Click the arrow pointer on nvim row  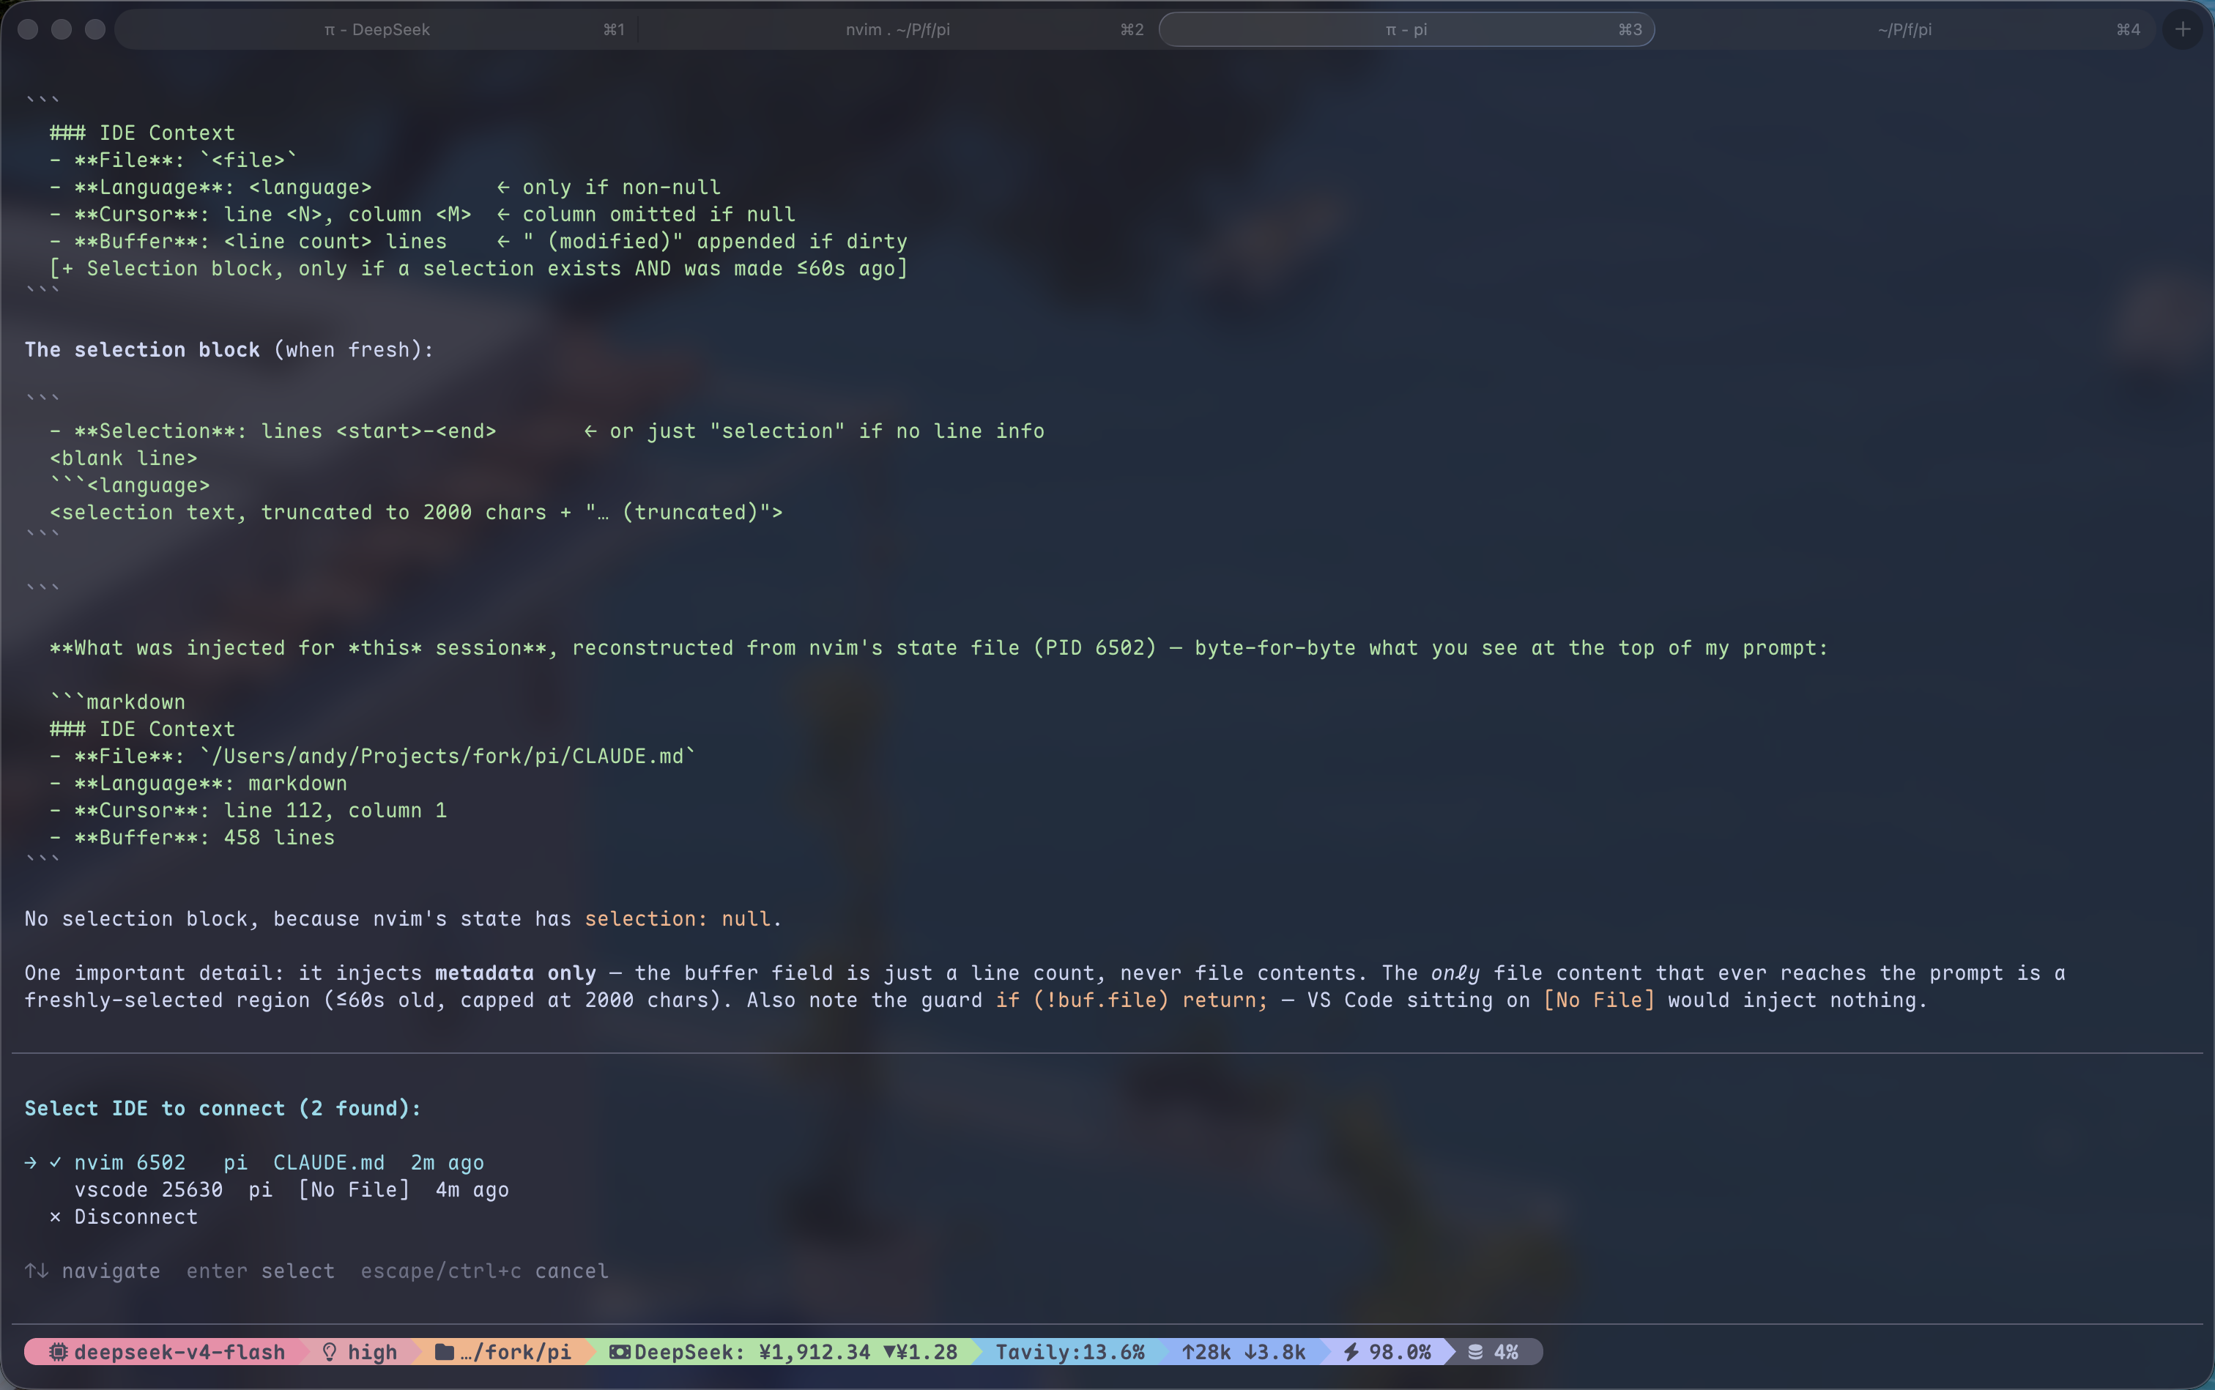tap(30, 1162)
